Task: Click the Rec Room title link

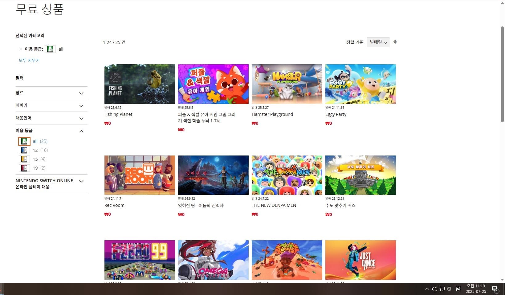Action: 114,205
